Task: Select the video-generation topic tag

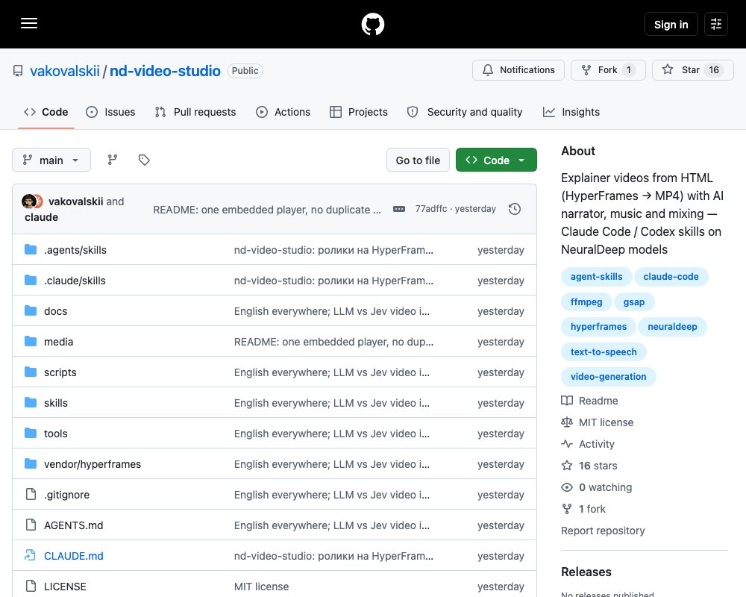Action: click(608, 377)
